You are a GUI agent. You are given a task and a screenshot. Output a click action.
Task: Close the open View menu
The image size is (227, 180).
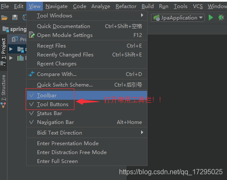[x=34, y=6]
